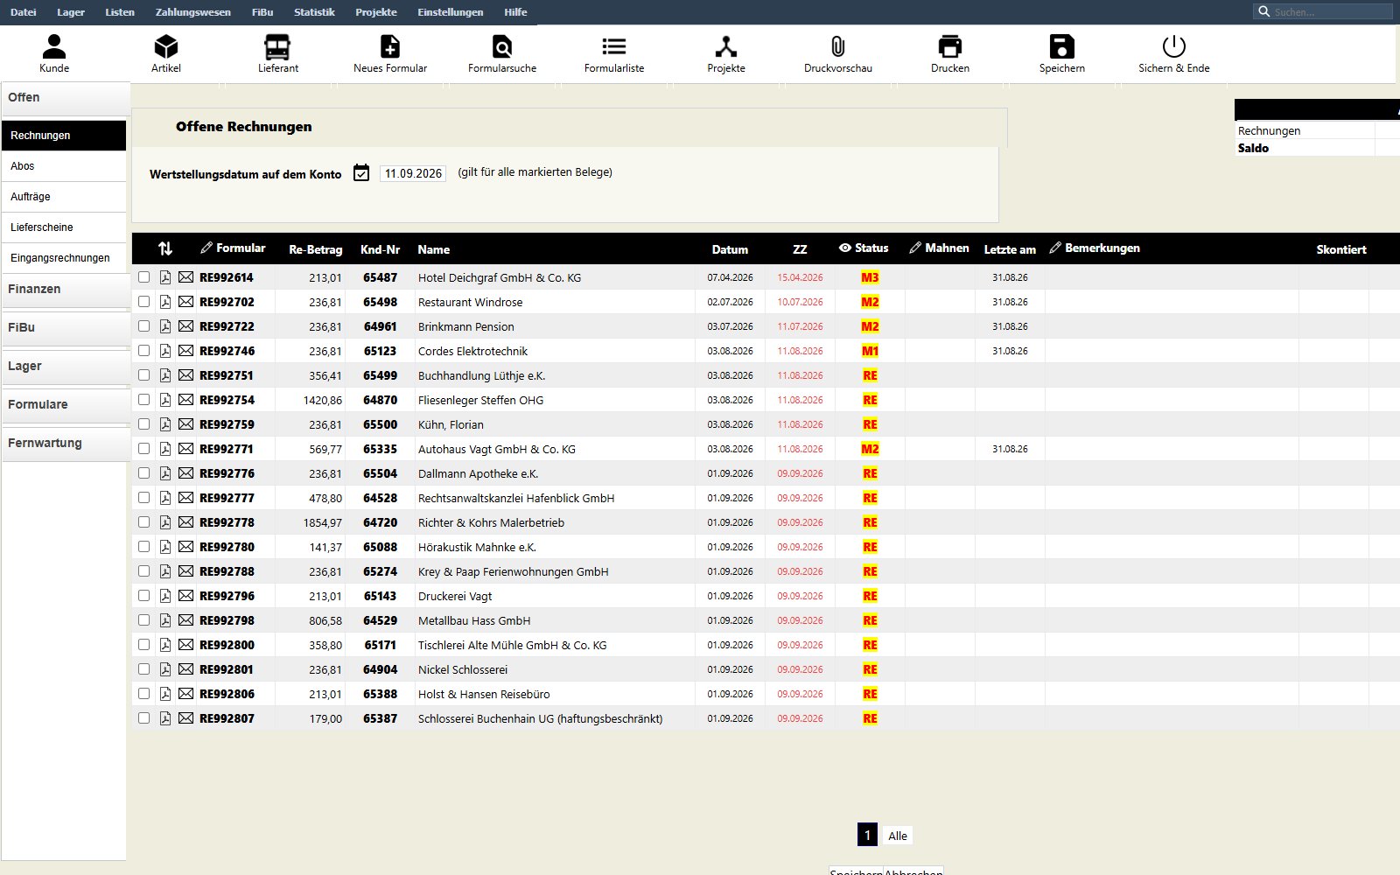Expand the Finanzen sidebar section
The width and height of the screenshot is (1400, 875).
click(66, 290)
